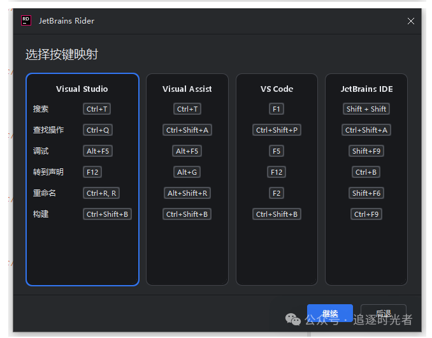Click Ctrl+T shortcut under Visual Assist
This screenshot has height=338, width=432.
(187, 109)
